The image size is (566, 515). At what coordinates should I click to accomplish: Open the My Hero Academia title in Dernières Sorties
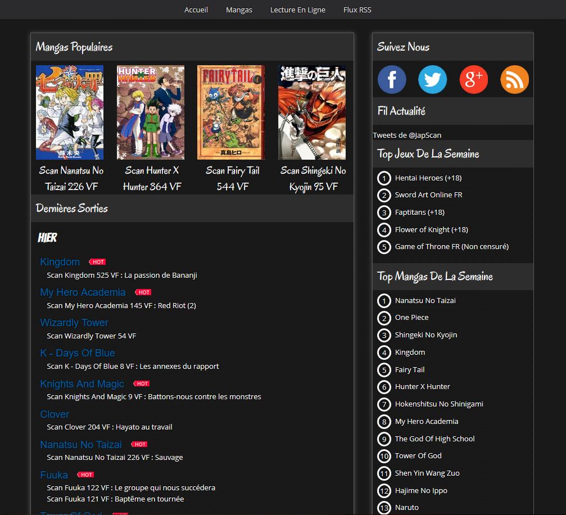pos(83,292)
